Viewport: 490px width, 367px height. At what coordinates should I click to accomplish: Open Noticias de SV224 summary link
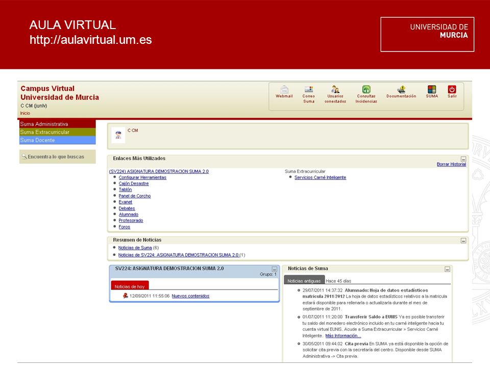click(x=179, y=255)
